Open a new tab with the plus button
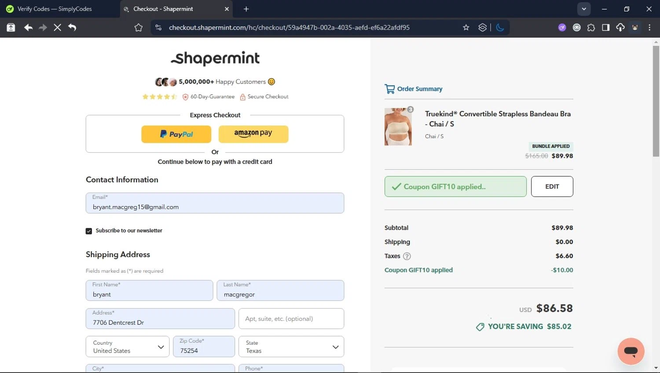 [246, 9]
